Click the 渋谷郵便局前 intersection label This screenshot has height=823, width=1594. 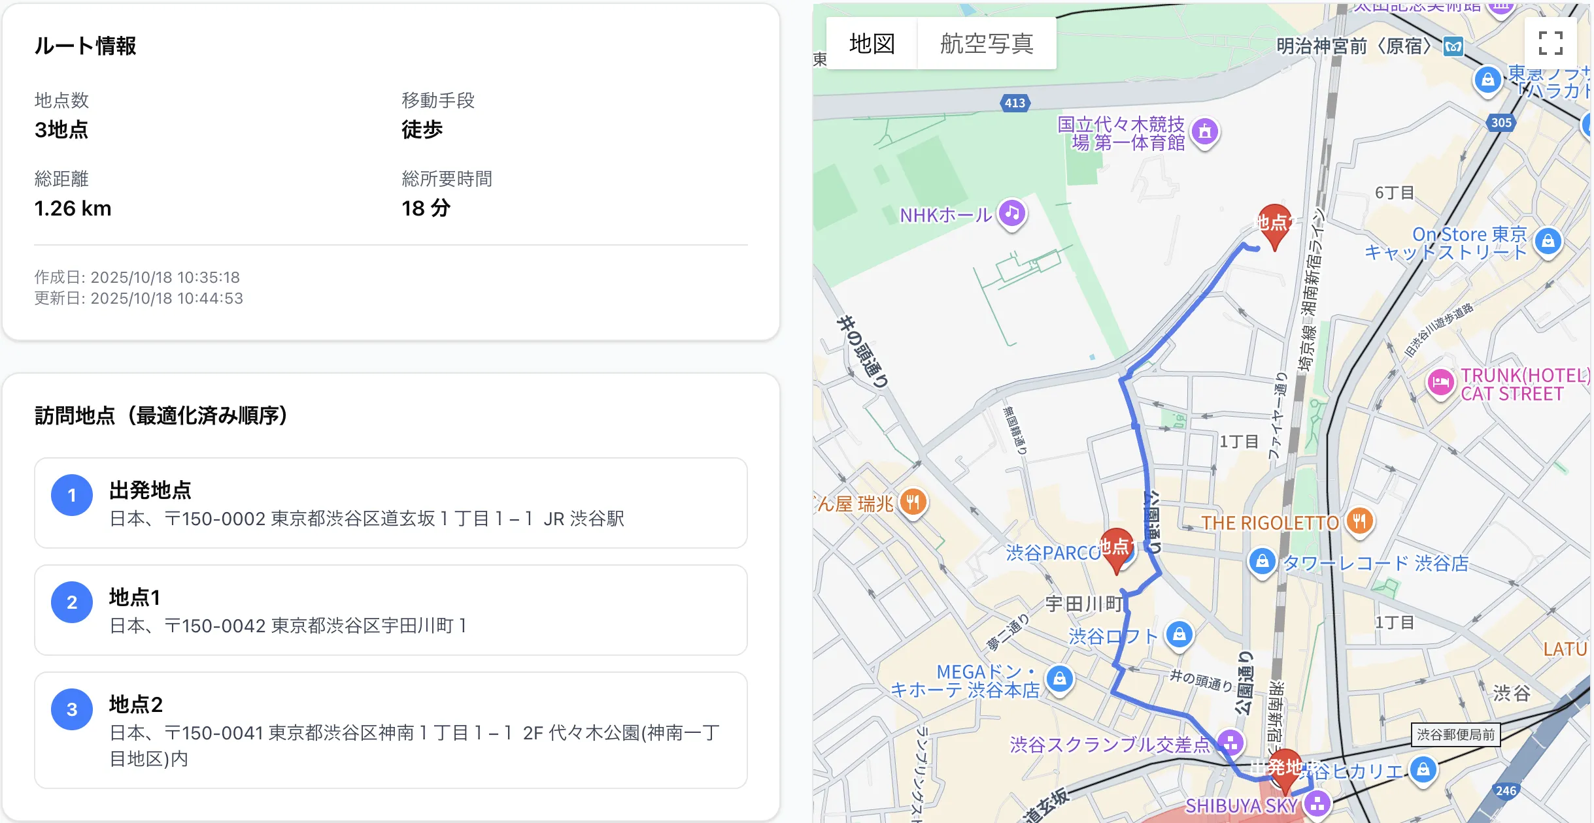pyautogui.click(x=1455, y=735)
